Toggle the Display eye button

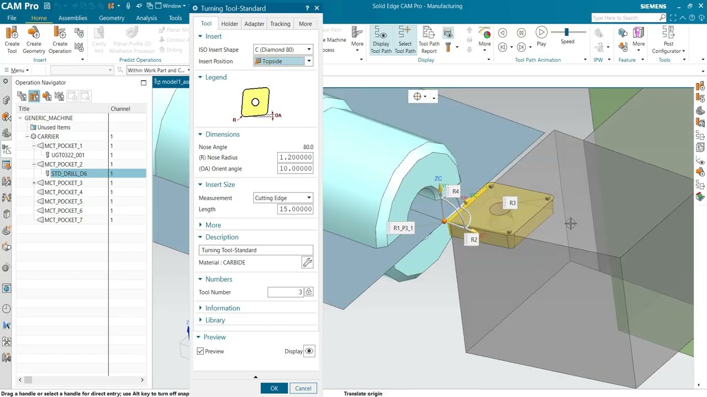pos(309,351)
